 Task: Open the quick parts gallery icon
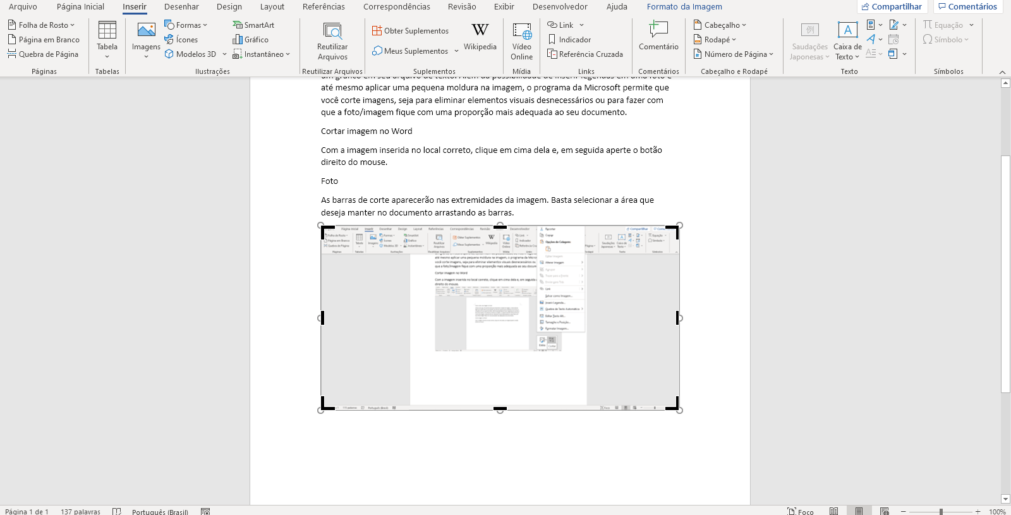tap(871, 25)
